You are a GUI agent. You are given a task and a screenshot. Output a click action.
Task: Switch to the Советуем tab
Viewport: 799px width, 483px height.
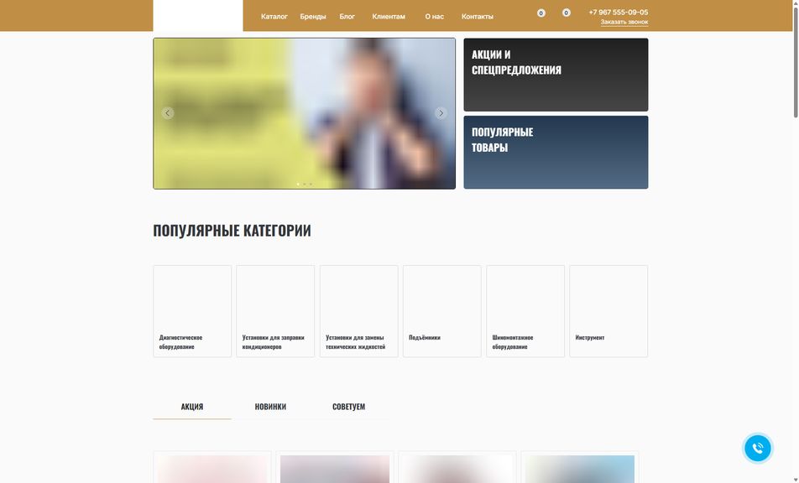coord(348,407)
